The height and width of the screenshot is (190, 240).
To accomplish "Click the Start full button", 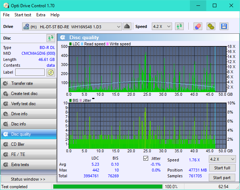I will pos(222,168).
